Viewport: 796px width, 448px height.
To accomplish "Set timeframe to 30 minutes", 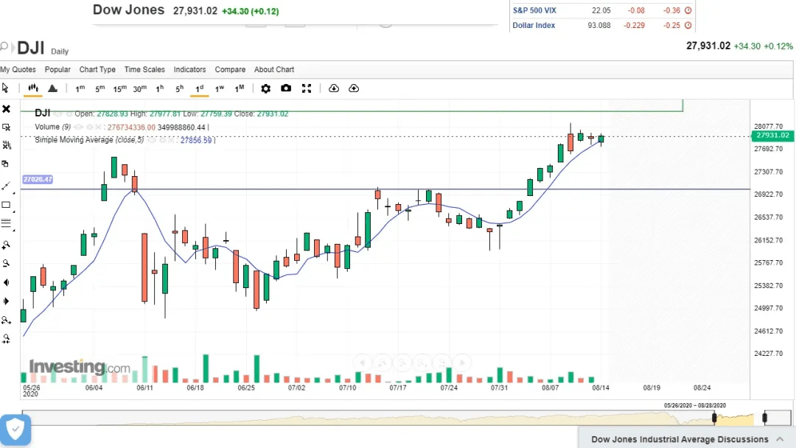I will (x=139, y=88).
